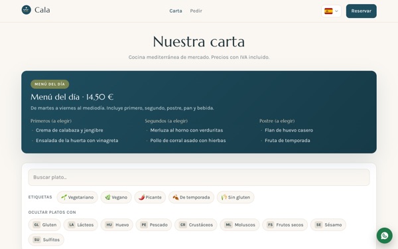This screenshot has width=398, height=249.
Task: Click the Buscar plato search field
Action: tap(199, 177)
